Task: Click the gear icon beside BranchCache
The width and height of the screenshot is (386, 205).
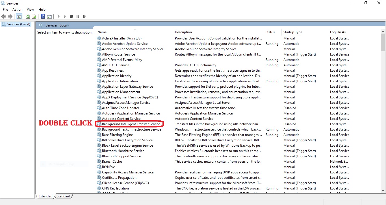Action: (99, 161)
